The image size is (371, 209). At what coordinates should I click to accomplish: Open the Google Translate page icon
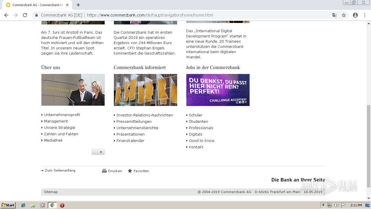[334, 15]
